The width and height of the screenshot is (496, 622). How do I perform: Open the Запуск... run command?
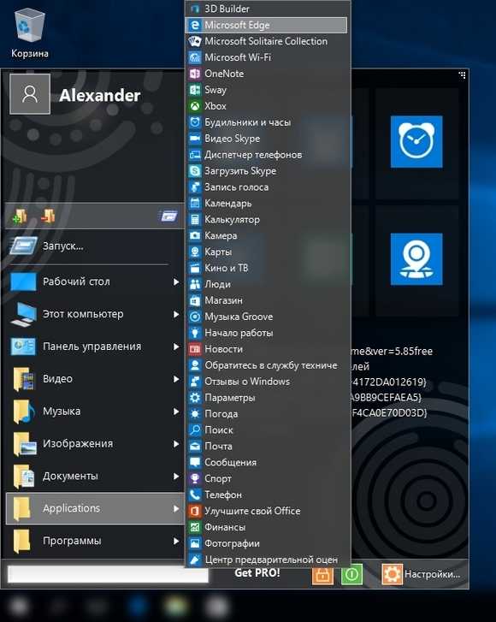[x=95, y=246]
